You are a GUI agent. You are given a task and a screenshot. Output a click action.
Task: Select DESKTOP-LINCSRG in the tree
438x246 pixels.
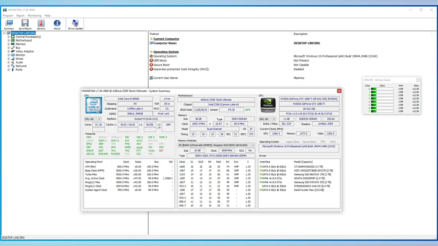click(23, 33)
